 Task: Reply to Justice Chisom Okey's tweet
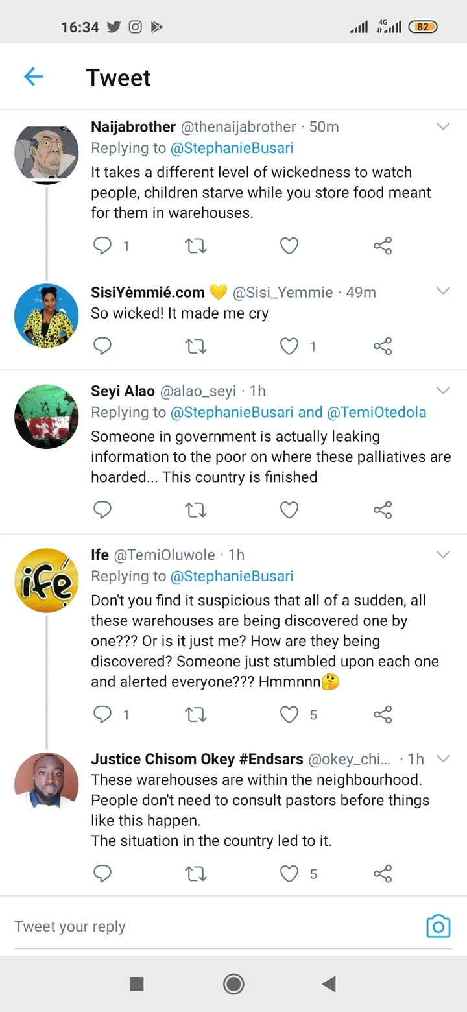[x=102, y=874]
